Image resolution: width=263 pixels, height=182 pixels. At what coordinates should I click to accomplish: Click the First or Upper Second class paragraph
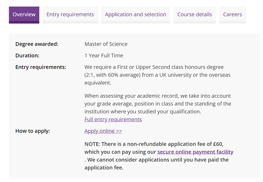tap(157, 75)
